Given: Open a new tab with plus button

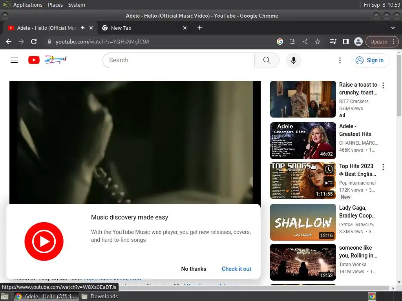Looking at the screenshot, I should tap(200, 28).
